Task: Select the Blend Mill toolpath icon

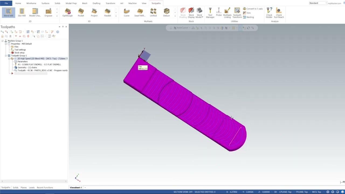Action: tap(8, 12)
